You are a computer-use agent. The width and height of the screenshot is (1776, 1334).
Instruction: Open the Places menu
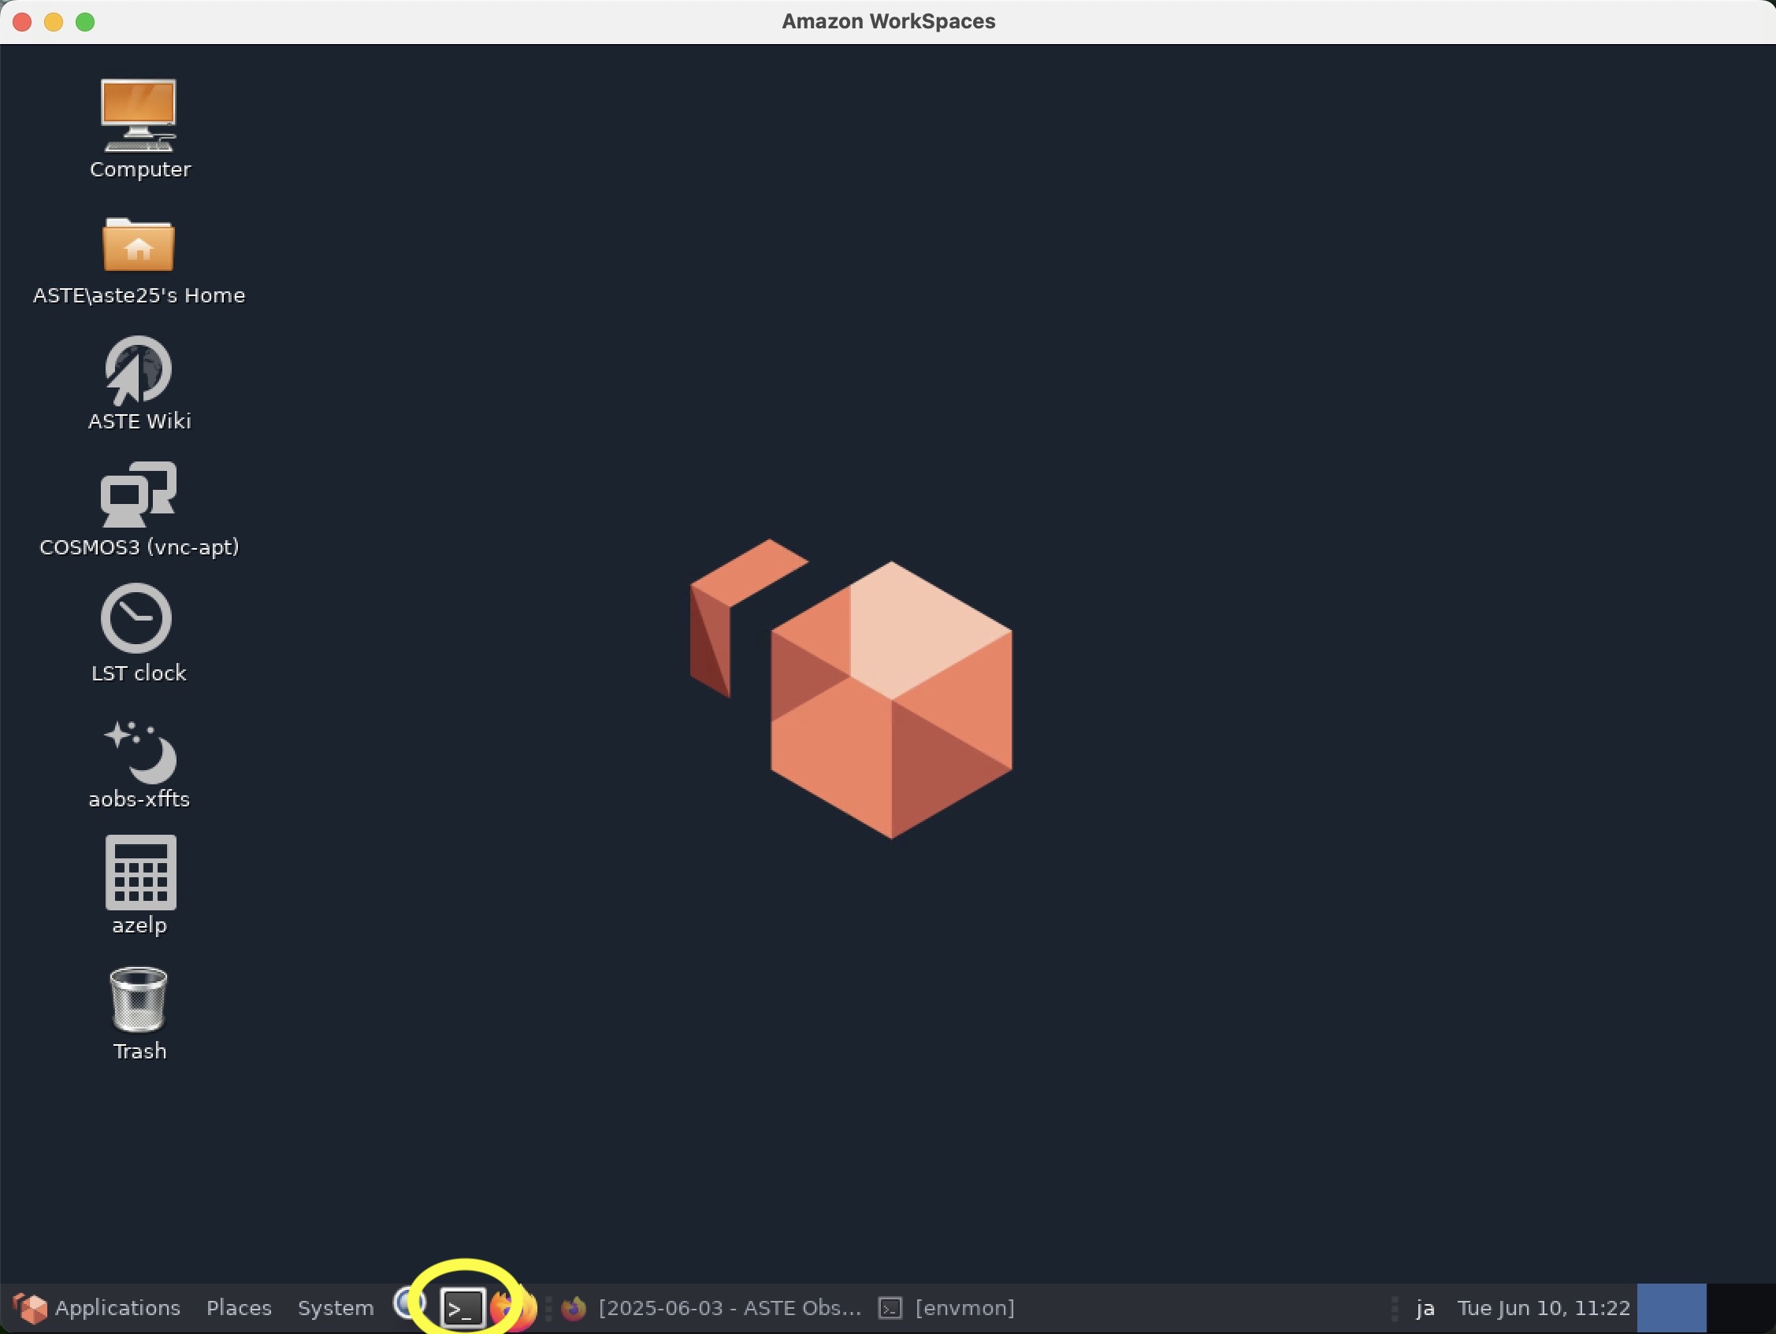tap(239, 1308)
